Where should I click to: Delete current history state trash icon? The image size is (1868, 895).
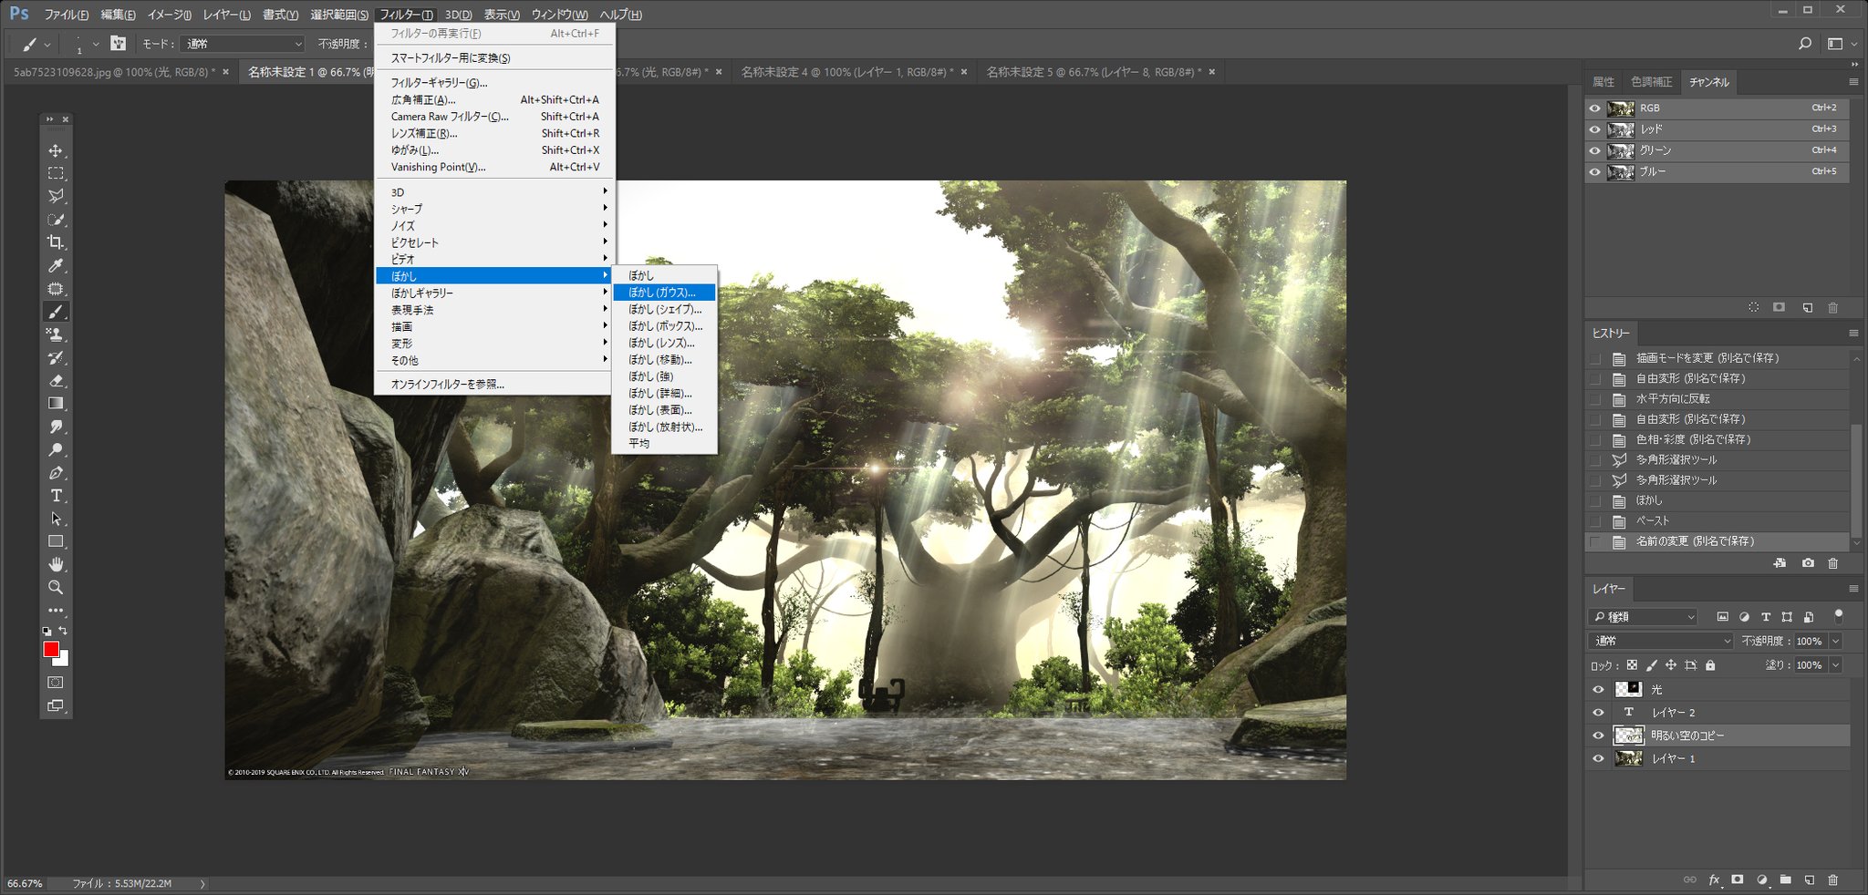[1833, 563]
